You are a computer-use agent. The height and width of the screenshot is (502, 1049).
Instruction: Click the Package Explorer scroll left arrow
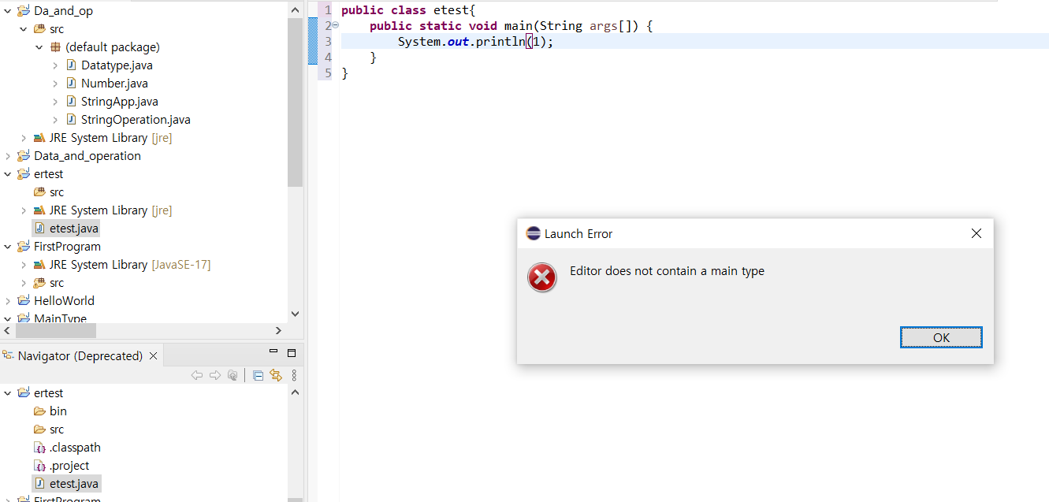(x=7, y=331)
